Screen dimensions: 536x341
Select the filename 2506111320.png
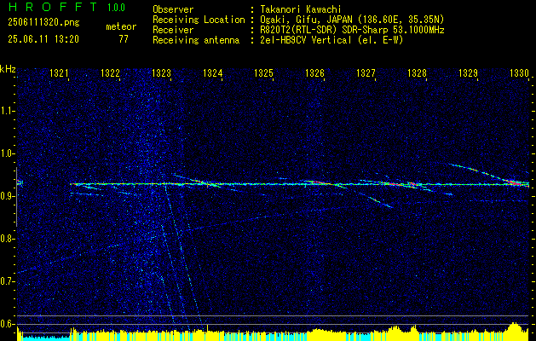pos(43,22)
